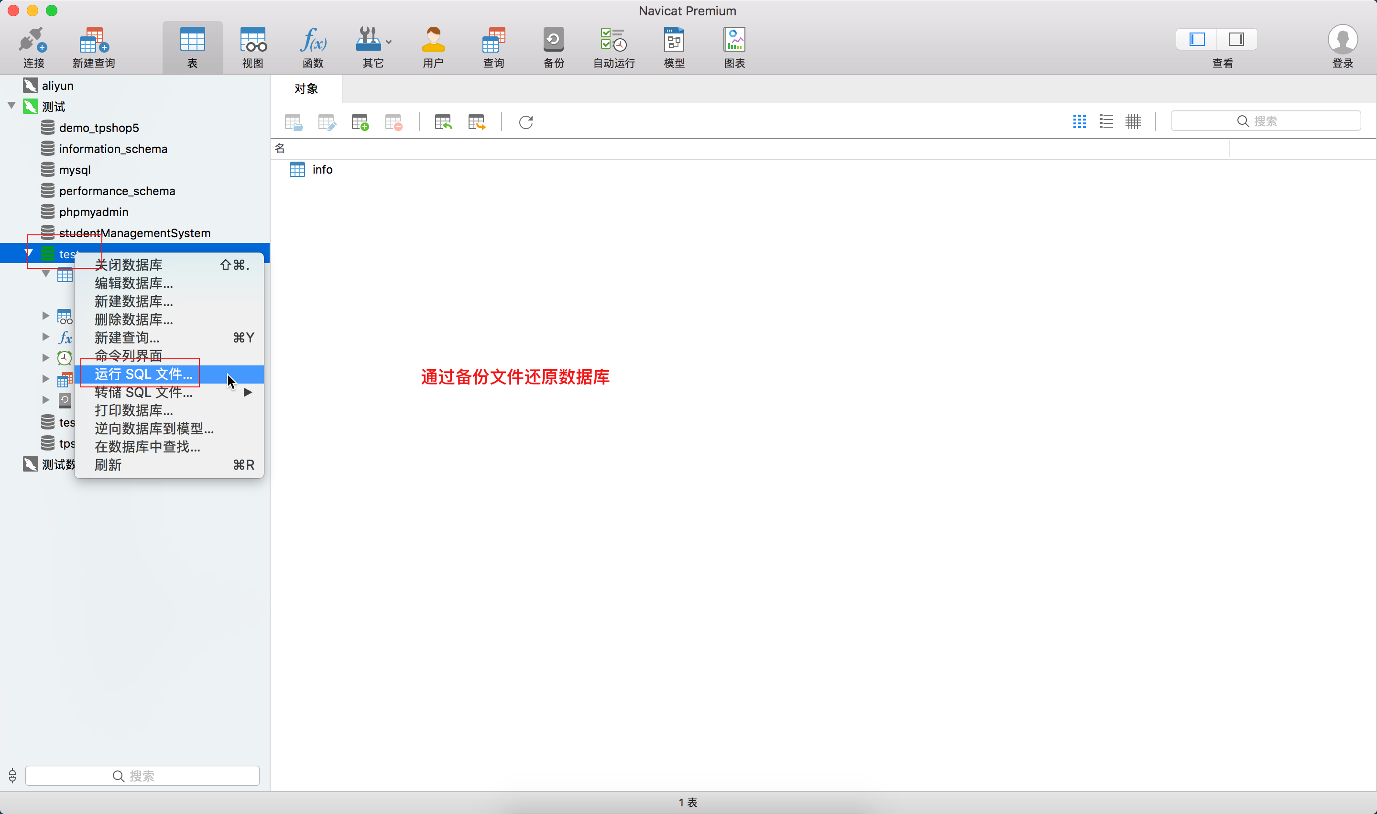
Task: Click the 连接 connection icon
Action: [x=33, y=41]
